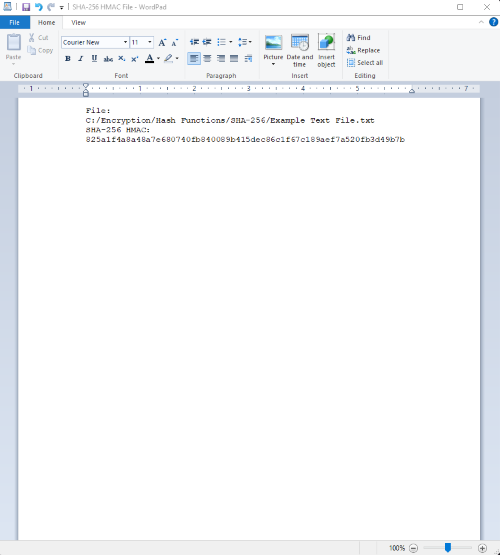Screen dimensions: 500x555
Task: Insert a Picture into the document
Action: 273,45
